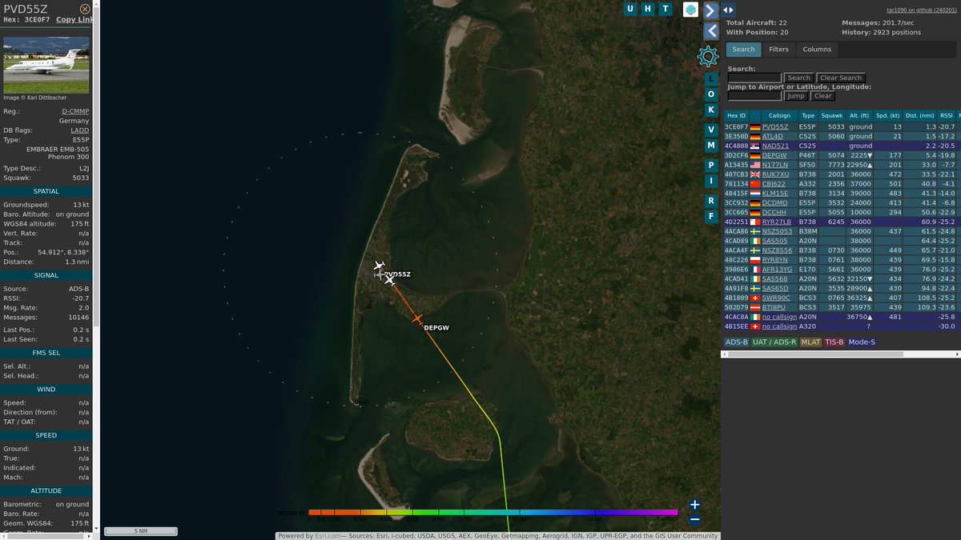Select ATL4D callsign in table
961x540 pixels.
tap(773, 137)
